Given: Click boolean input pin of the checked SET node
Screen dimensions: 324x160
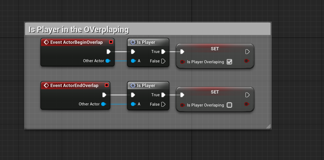Looking at the screenshot, I should coord(182,62).
